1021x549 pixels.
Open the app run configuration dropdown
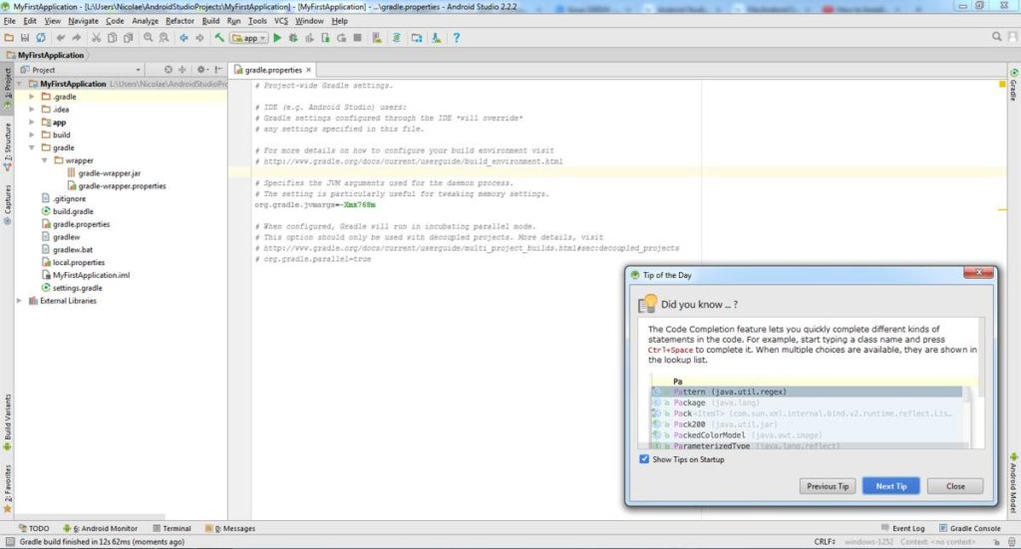[x=248, y=39]
